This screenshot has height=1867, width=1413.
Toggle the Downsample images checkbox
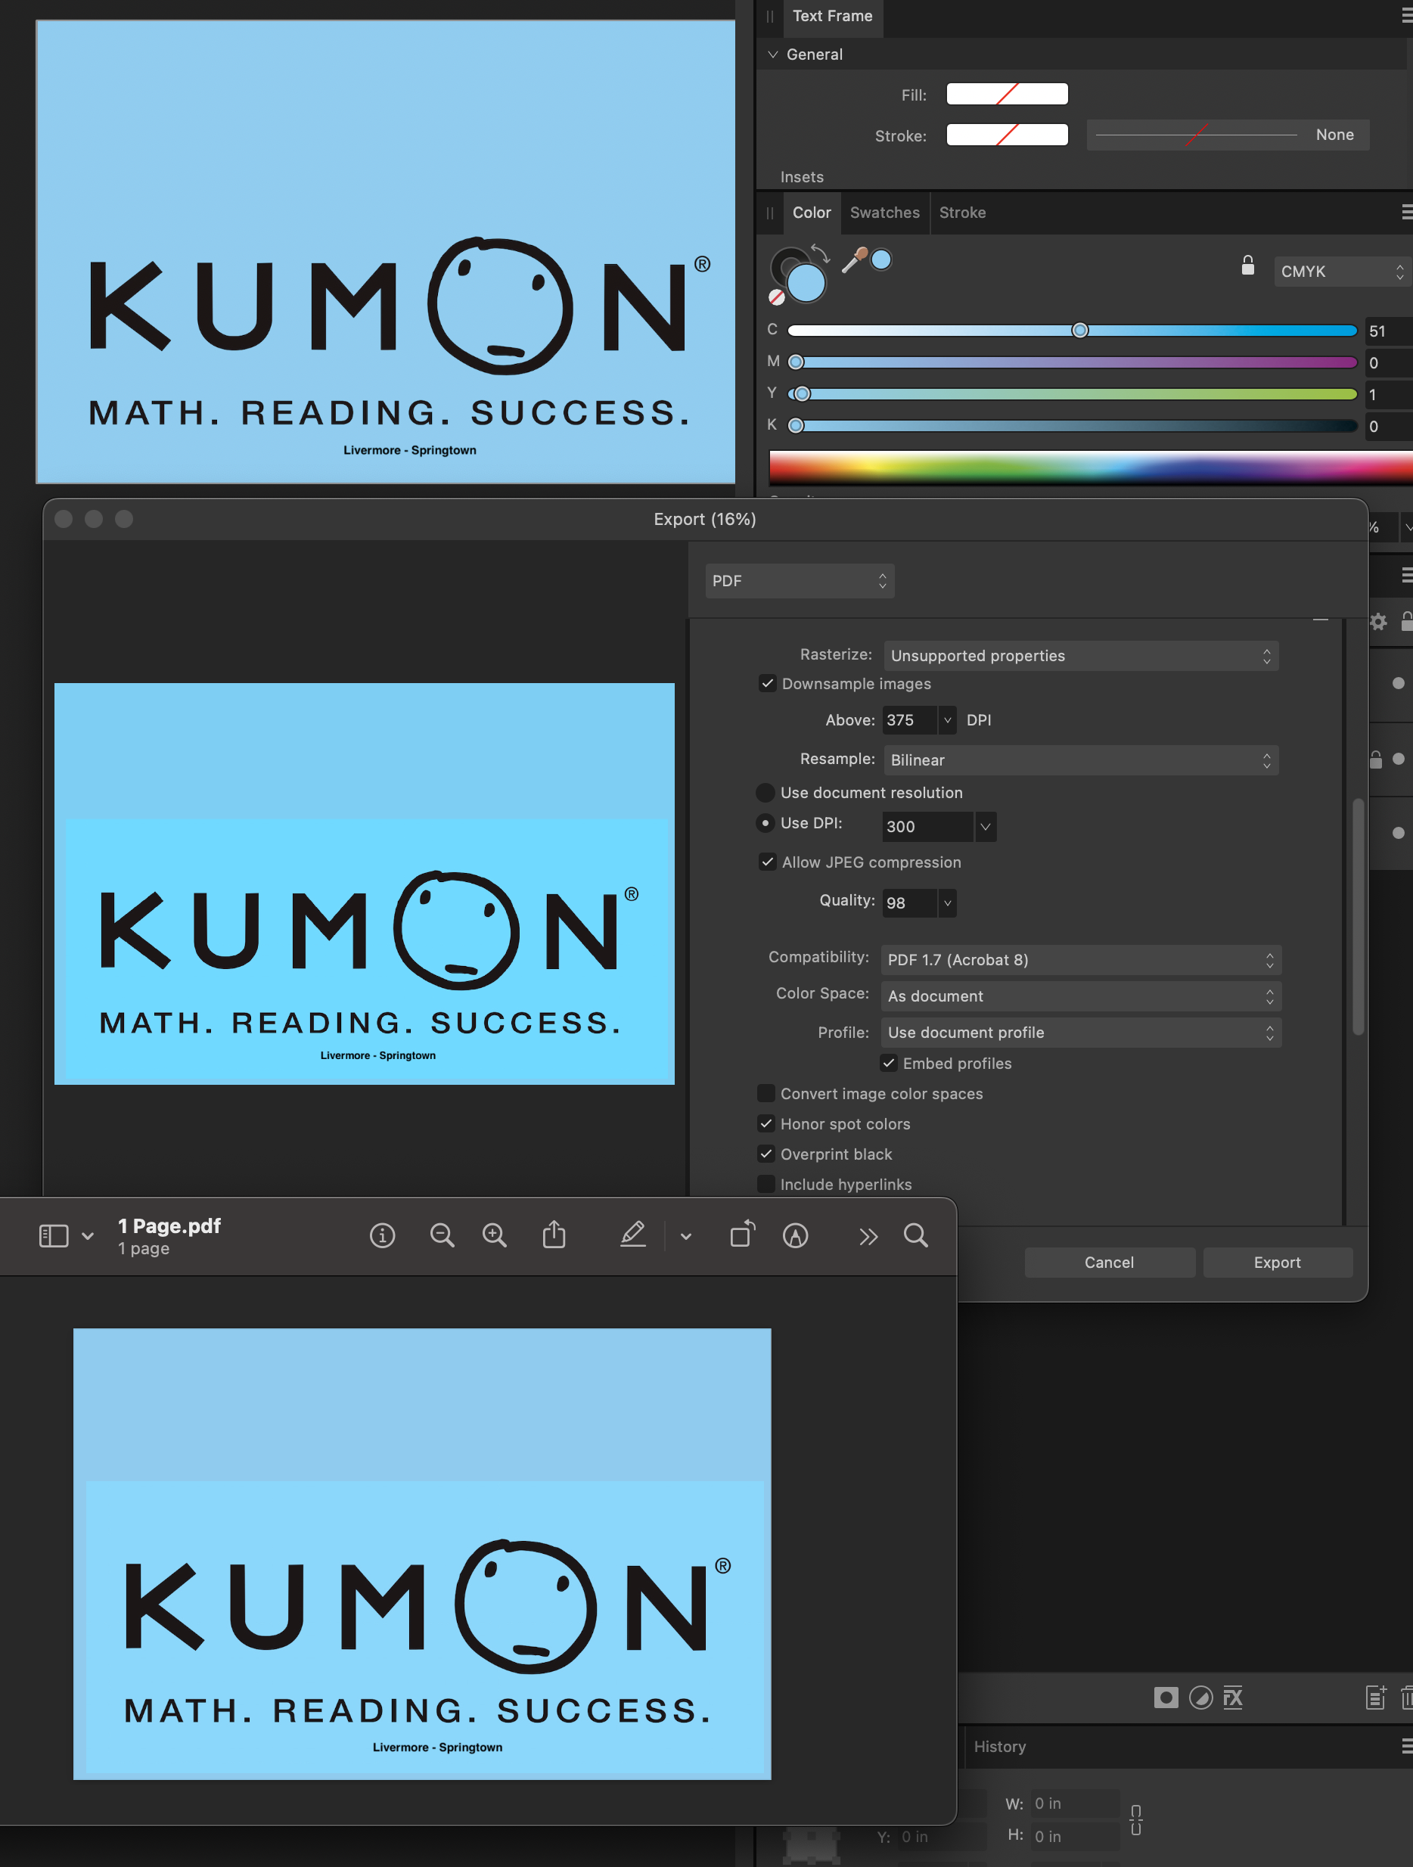(767, 683)
